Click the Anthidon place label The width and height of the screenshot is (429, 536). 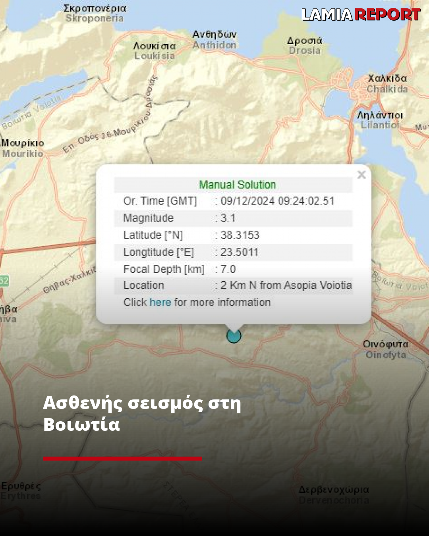click(214, 40)
